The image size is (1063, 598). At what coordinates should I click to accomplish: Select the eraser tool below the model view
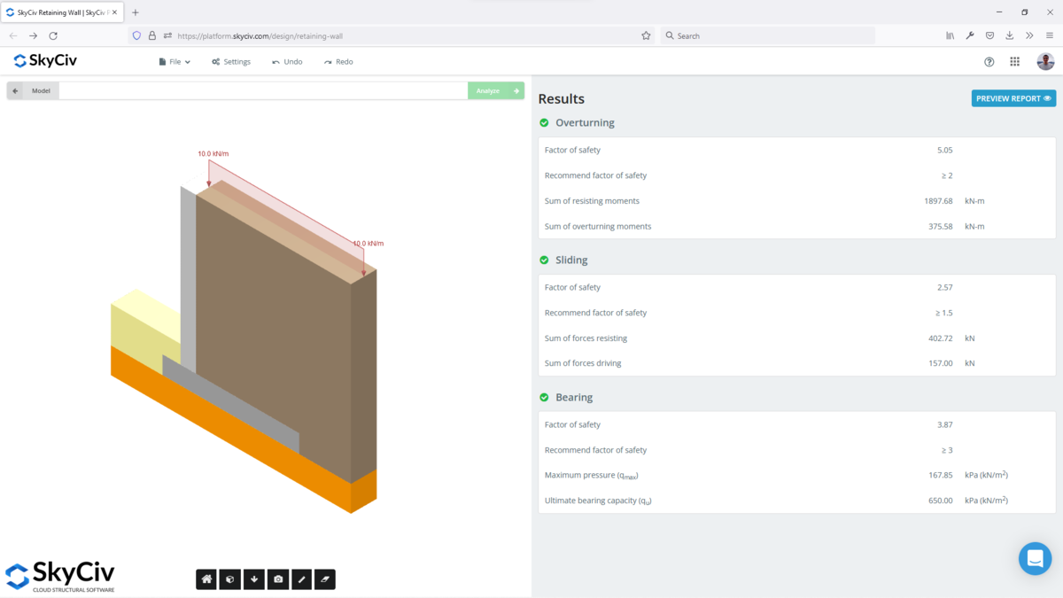[325, 579]
